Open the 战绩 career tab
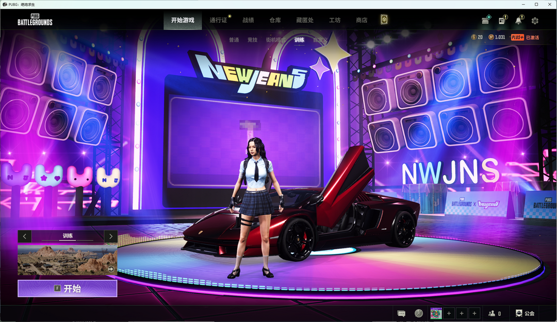The image size is (557, 322). [248, 20]
